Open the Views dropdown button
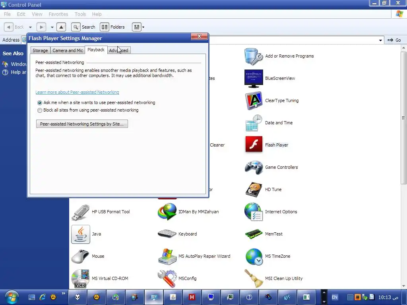This screenshot has width=407, height=305. pyautogui.click(x=138, y=27)
